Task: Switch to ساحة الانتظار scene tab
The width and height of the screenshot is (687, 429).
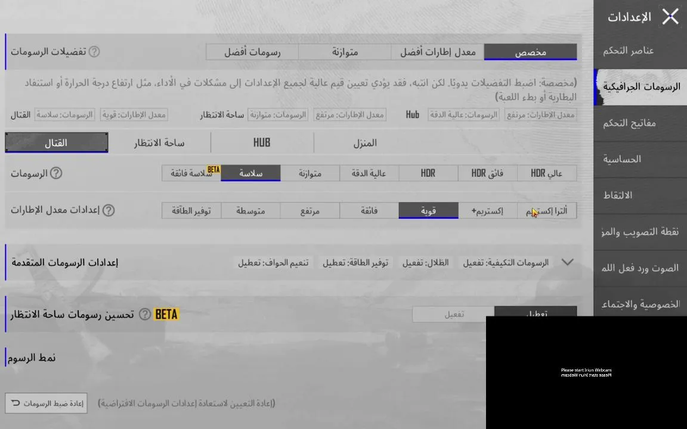Action: point(159,143)
